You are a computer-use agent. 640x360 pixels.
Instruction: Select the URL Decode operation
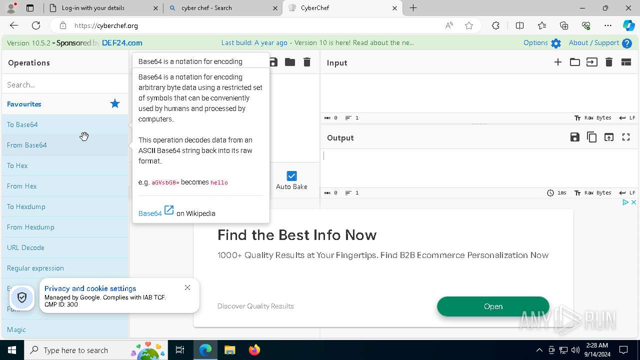click(x=65, y=247)
